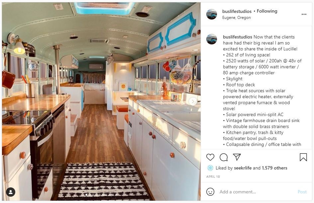Save post with the bookmark icon
The image size is (314, 203).
[303, 157]
